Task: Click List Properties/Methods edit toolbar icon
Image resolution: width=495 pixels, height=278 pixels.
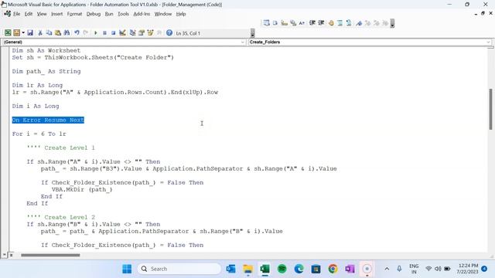Action: (266, 23)
